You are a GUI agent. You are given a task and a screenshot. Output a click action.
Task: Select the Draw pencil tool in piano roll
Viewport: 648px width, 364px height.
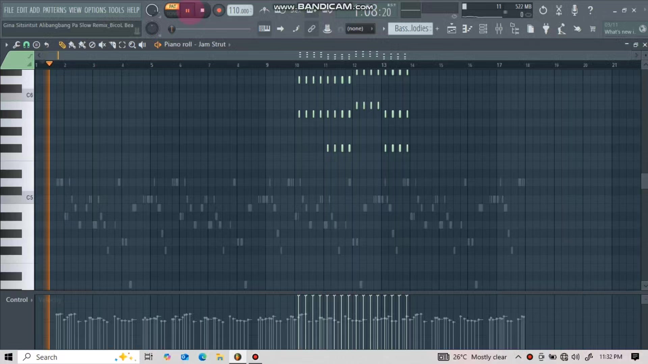62,44
